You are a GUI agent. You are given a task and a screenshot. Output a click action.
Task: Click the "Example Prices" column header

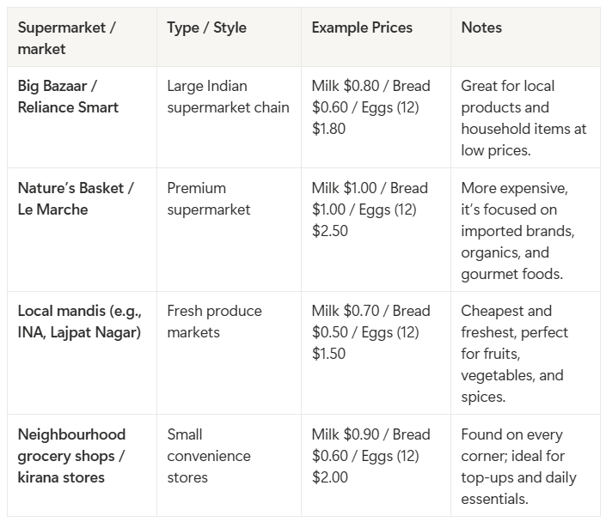click(362, 27)
